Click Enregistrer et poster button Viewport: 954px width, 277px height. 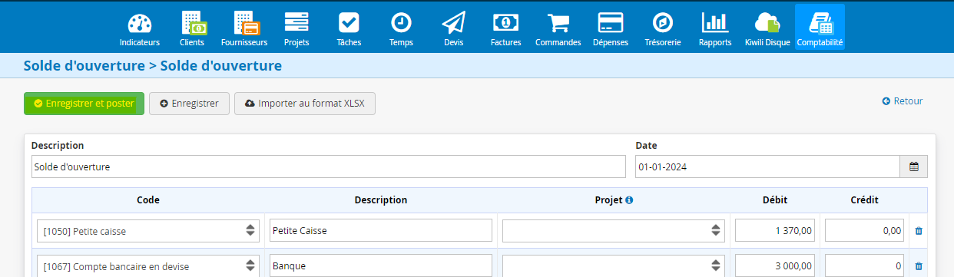click(84, 104)
